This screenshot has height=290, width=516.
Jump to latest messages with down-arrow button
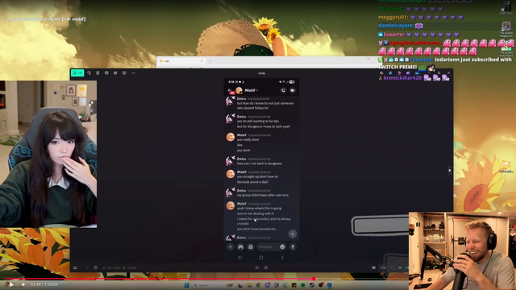(x=293, y=234)
